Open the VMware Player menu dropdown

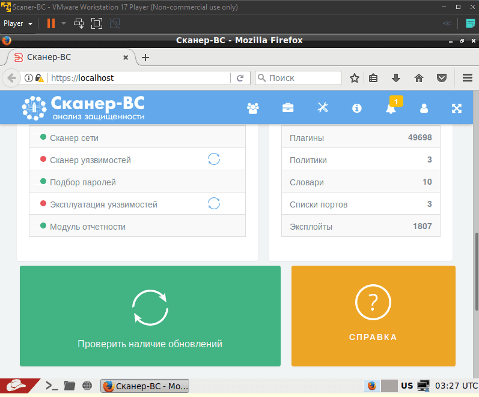[18, 23]
